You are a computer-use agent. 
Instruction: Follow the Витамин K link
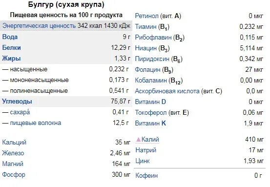pos(150,124)
